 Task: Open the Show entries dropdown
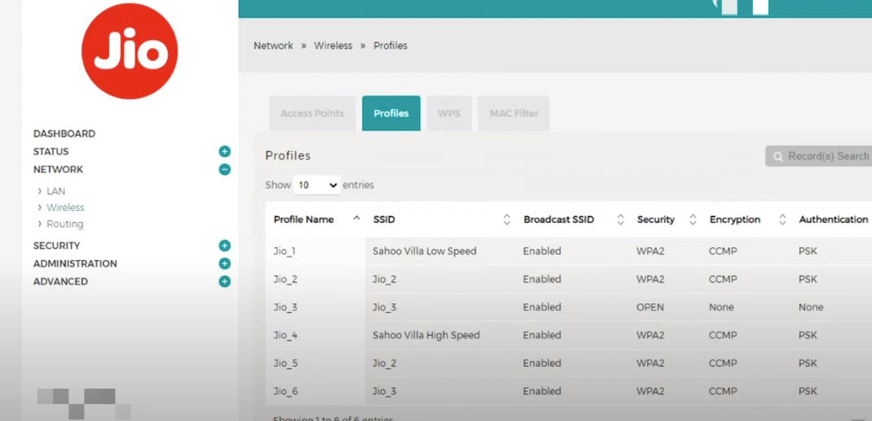click(317, 184)
